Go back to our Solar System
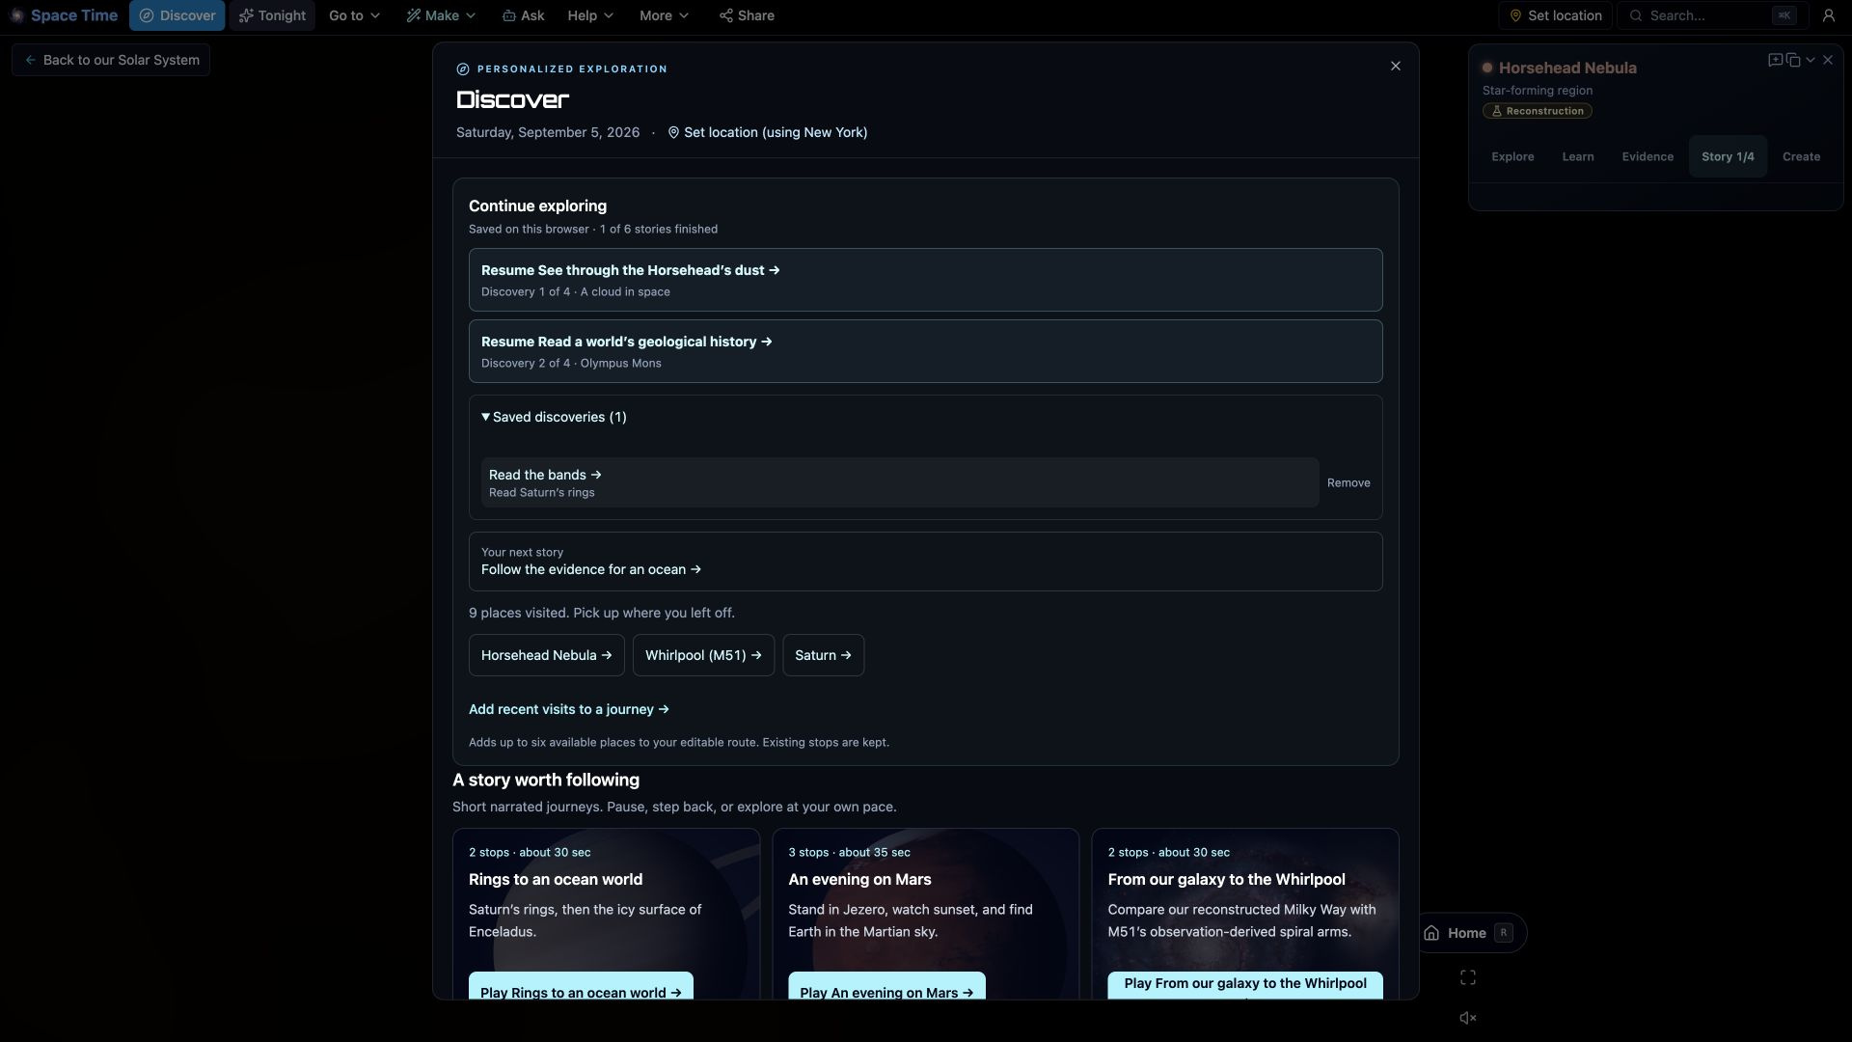The image size is (1852, 1042). 111,60
